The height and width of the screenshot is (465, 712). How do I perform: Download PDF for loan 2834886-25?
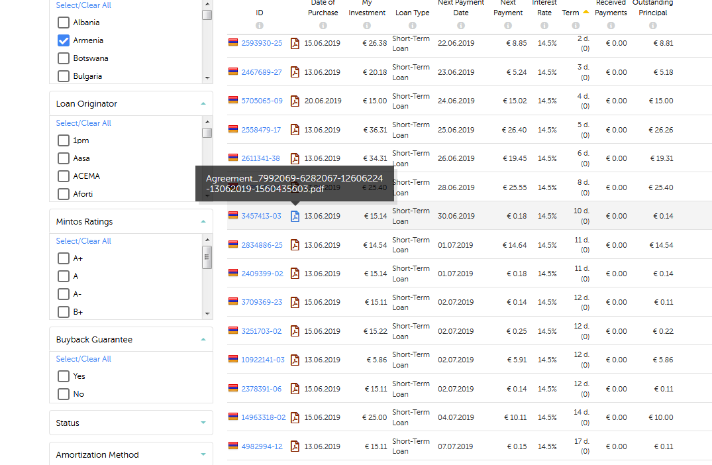[295, 245]
